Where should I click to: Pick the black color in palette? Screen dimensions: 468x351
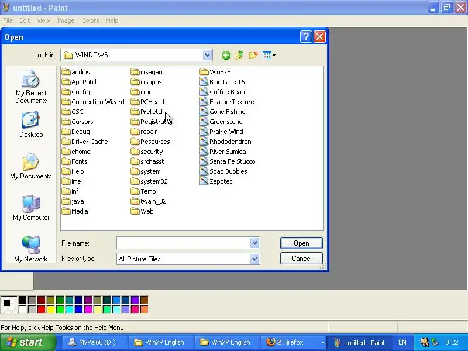click(x=22, y=300)
